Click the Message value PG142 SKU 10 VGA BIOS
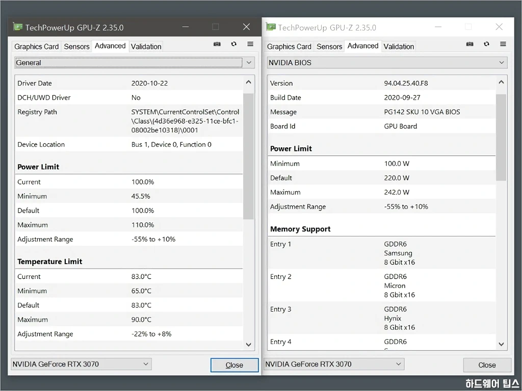 point(422,112)
